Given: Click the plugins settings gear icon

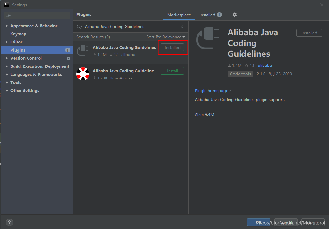Looking at the screenshot, I should (x=235, y=15).
